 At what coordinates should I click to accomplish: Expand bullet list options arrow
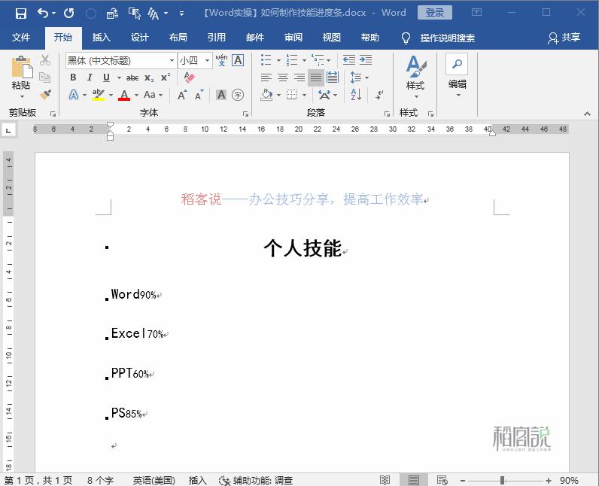click(x=278, y=60)
